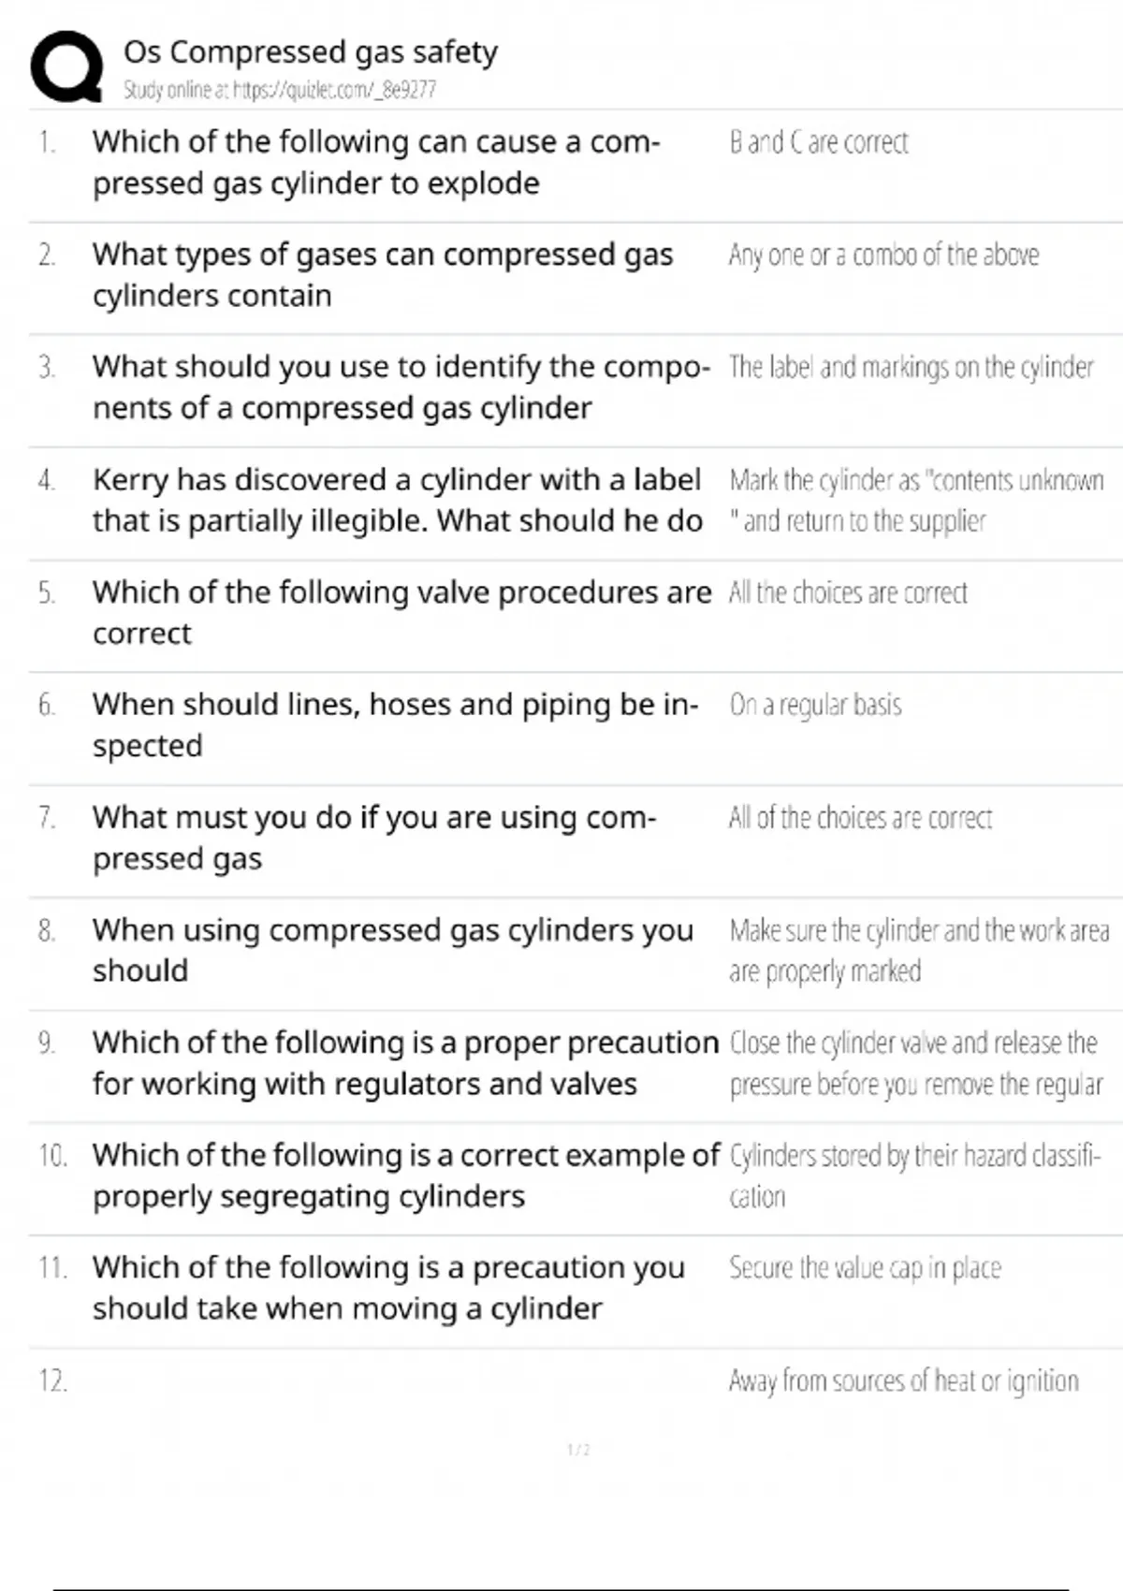Click the '1/2' page number indicator
The height and width of the screenshot is (1591, 1123).
click(x=578, y=1450)
